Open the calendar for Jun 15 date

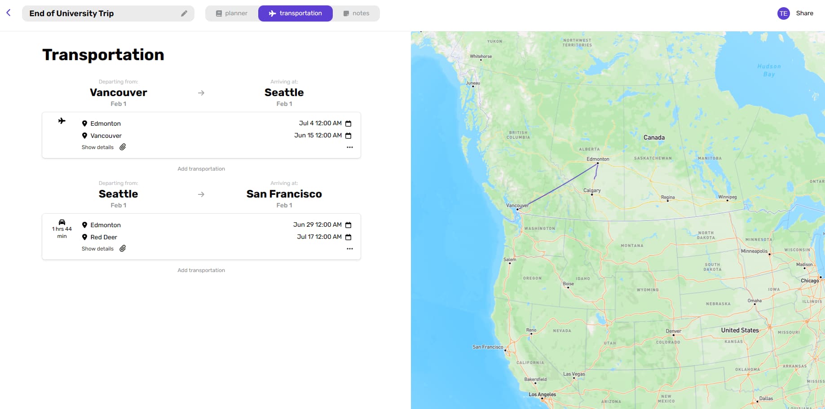click(348, 136)
